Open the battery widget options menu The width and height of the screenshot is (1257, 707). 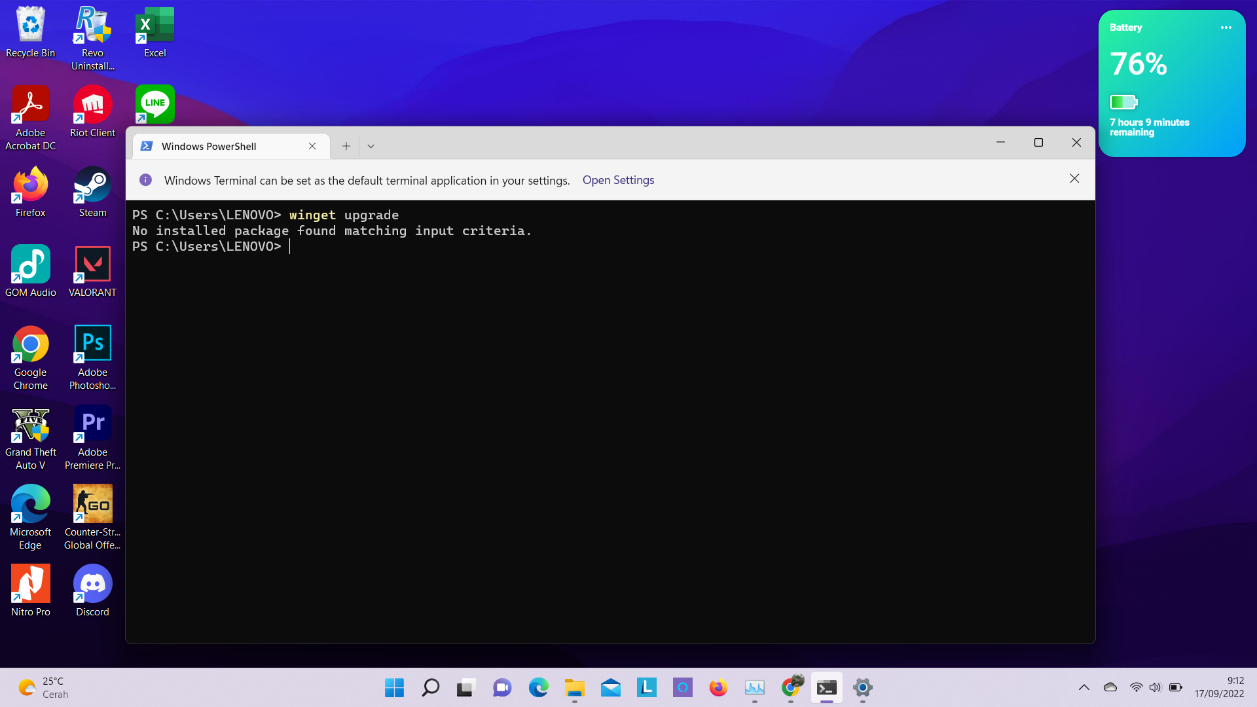1226,27
